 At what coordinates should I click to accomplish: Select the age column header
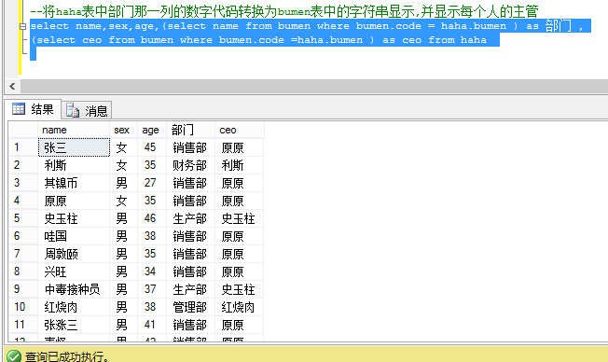click(x=152, y=130)
